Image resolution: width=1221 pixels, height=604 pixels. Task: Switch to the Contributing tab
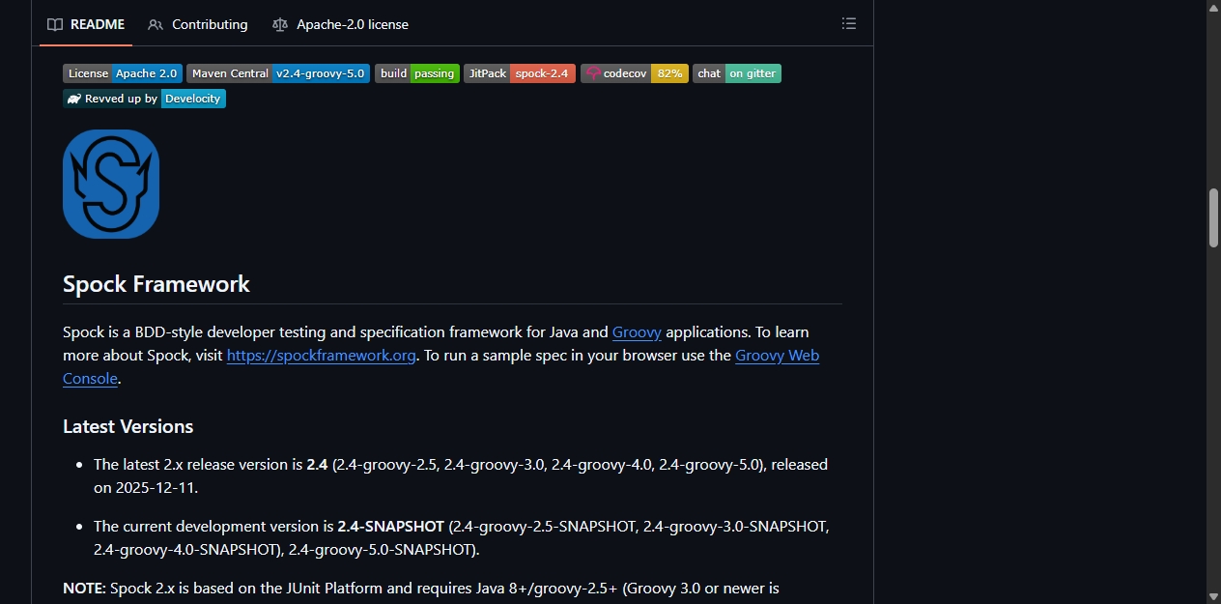click(198, 24)
